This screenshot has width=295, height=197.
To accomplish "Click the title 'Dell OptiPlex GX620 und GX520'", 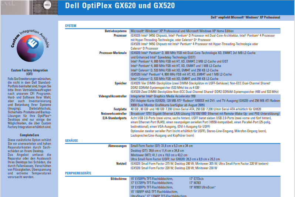I will [120, 6].
